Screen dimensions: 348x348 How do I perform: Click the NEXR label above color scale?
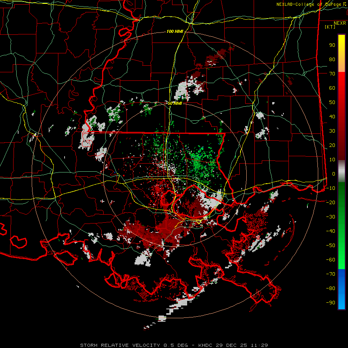click(x=339, y=23)
